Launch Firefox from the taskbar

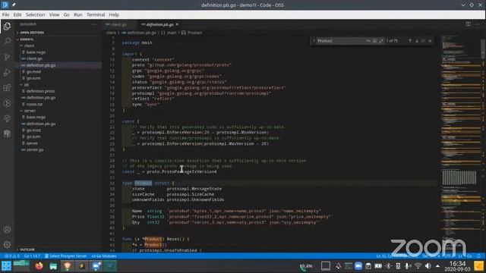coord(39,265)
